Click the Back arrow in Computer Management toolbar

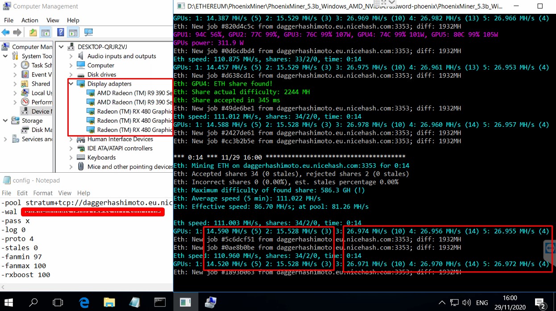point(6,33)
